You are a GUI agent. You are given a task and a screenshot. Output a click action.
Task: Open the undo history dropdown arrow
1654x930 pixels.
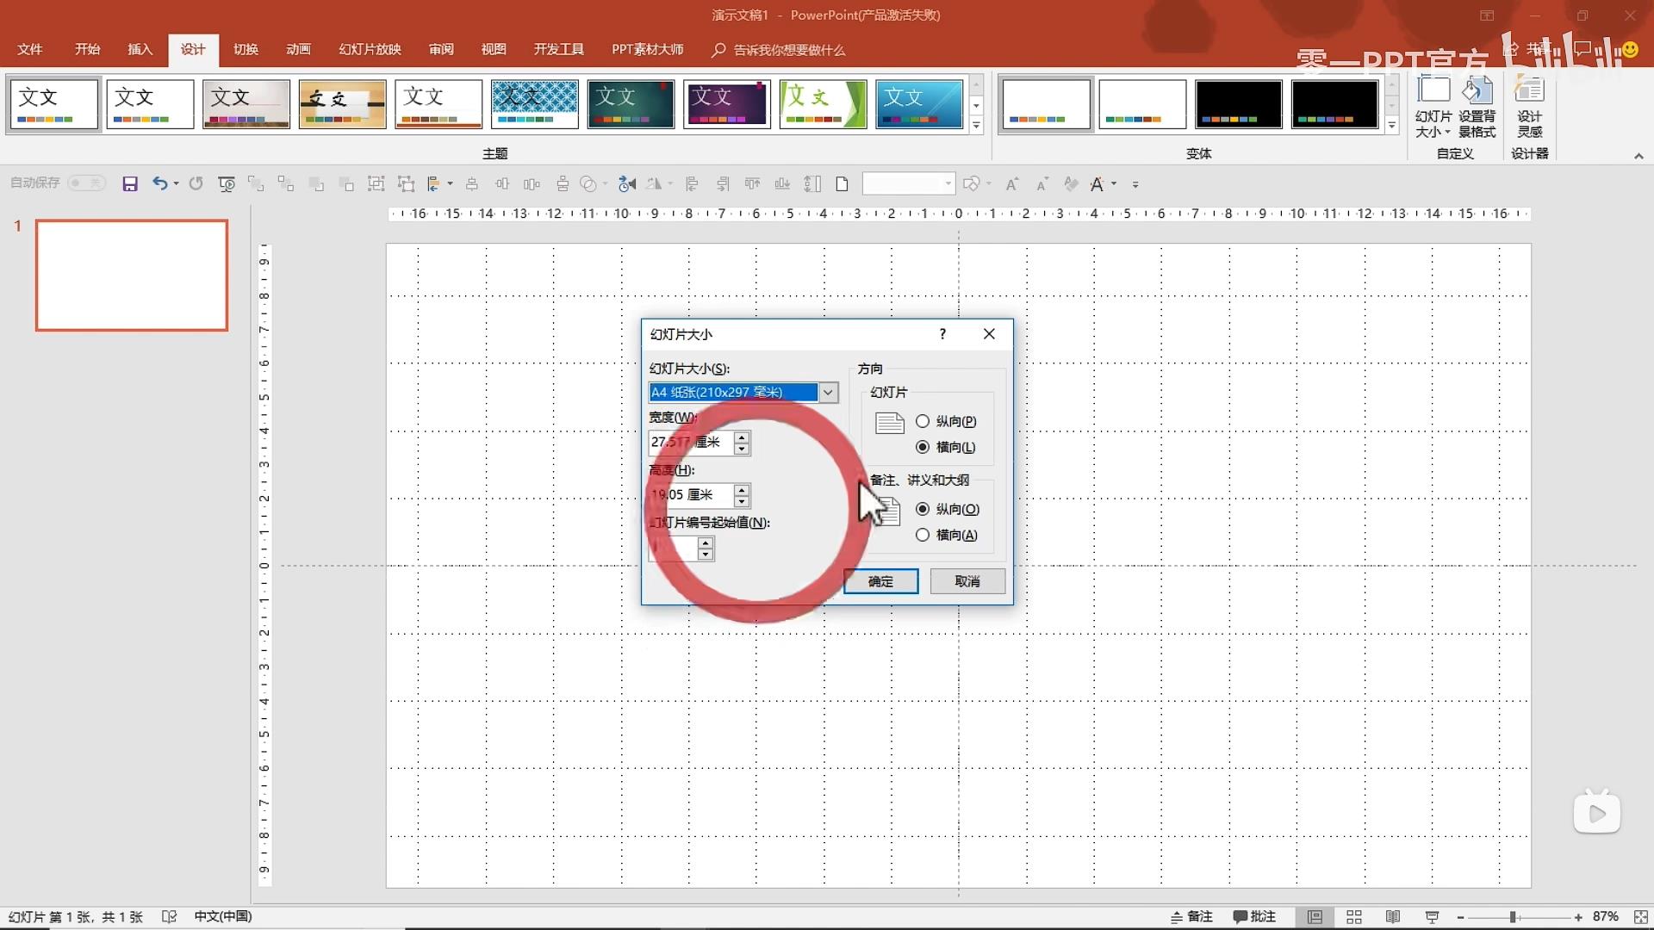click(x=176, y=183)
